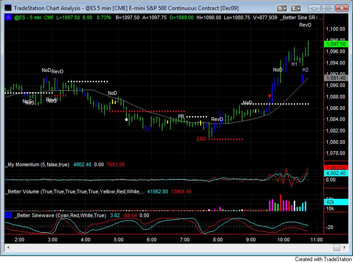353x262 pixels.
Task: Click the 11:00 time axis label
Action: coord(317,240)
